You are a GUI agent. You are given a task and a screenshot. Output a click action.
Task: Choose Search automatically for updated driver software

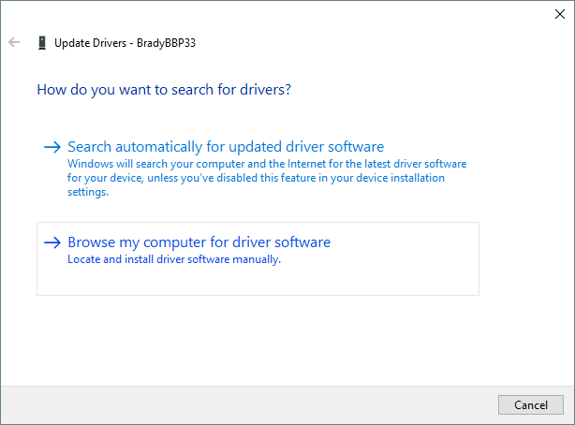(x=258, y=169)
